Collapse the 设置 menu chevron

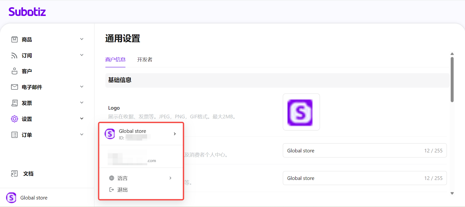(x=82, y=119)
